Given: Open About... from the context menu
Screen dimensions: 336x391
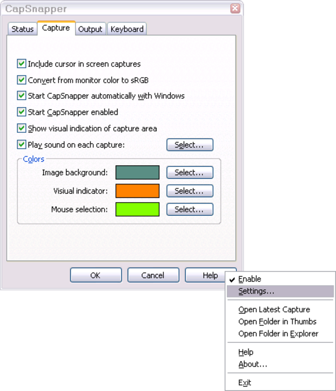Looking at the screenshot, I should point(280,365).
